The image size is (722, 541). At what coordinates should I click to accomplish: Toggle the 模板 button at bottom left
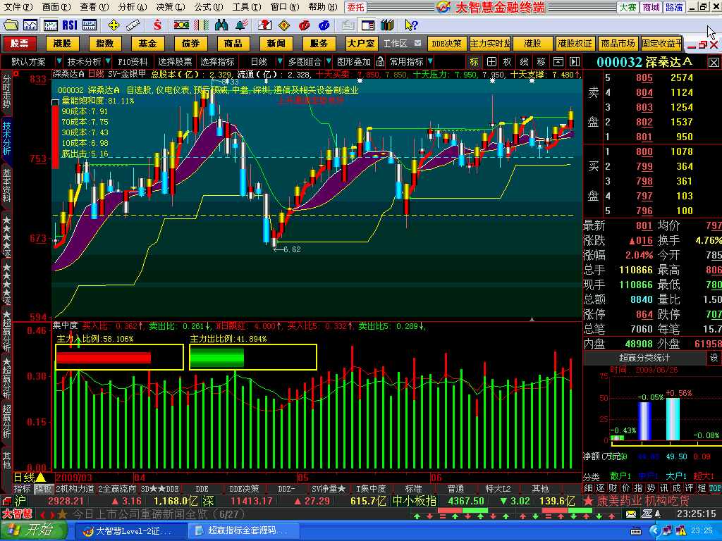(x=43, y=489)
